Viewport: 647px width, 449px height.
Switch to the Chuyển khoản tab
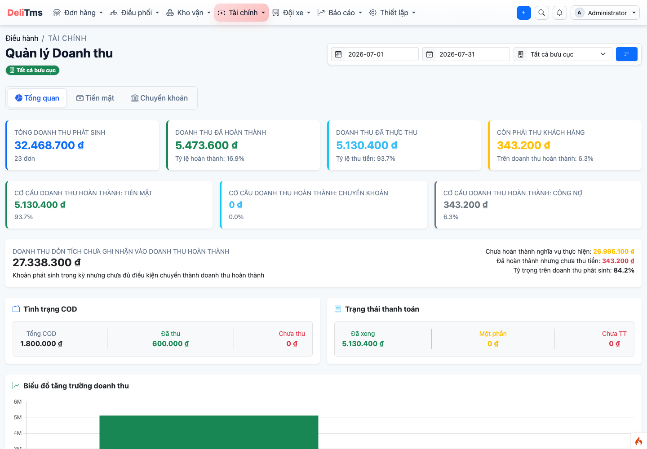(160, 98)
